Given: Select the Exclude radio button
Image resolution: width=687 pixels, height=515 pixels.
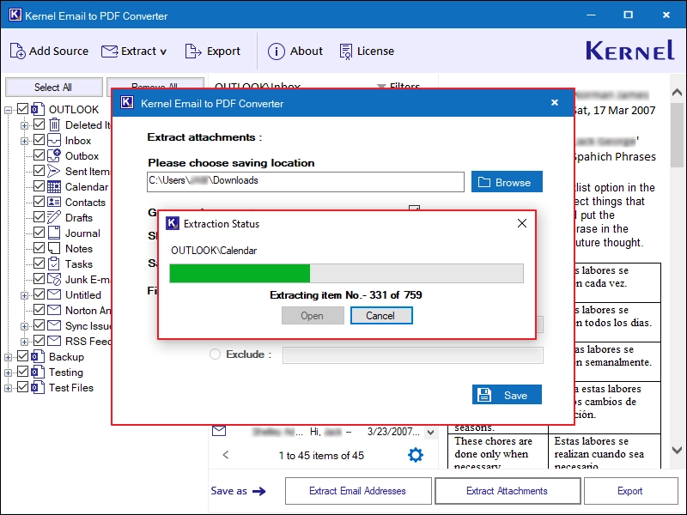Looking at the screenshot, I should coord(215,354).
